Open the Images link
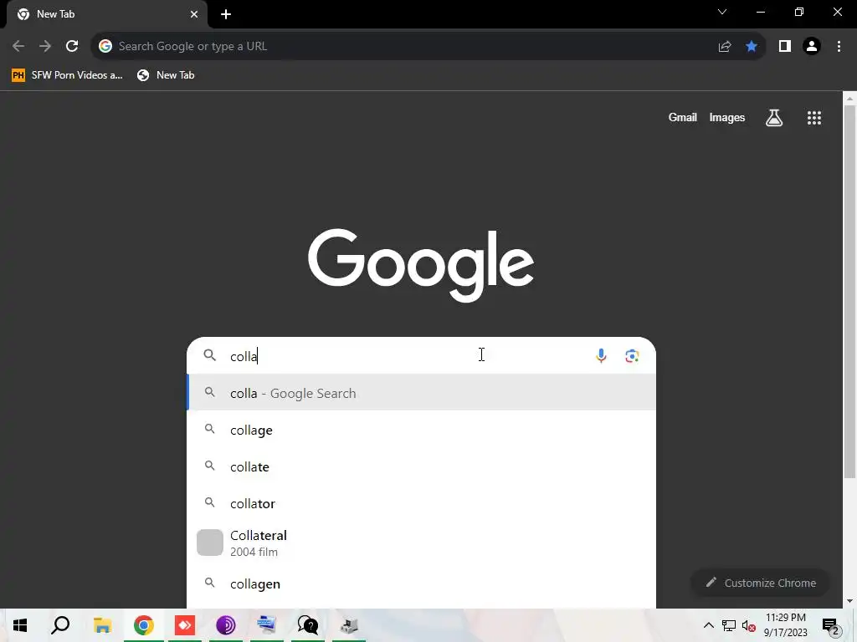Image resolution: width=857 pixels, height=642 pixels. 727,117
